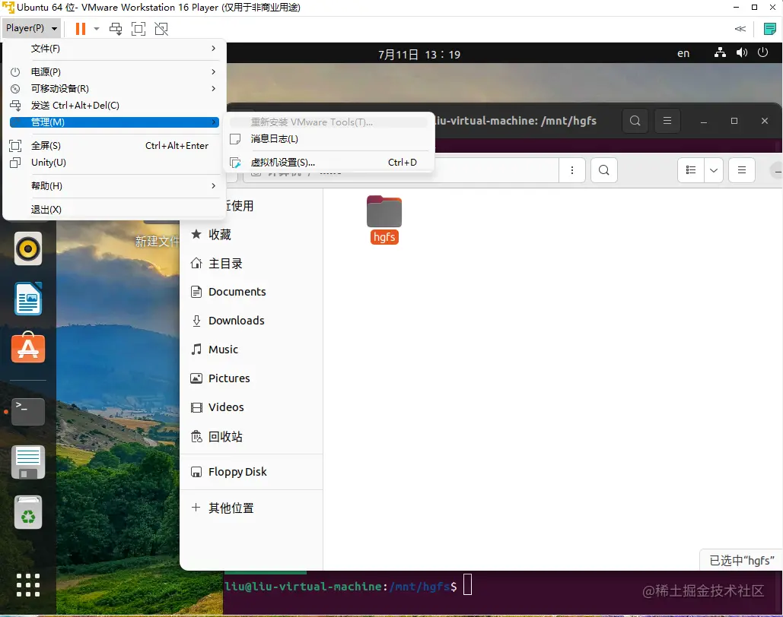Choose Unity(U) in the Player menu
This screenshot has width=783, height=617.
coord(114,163)
